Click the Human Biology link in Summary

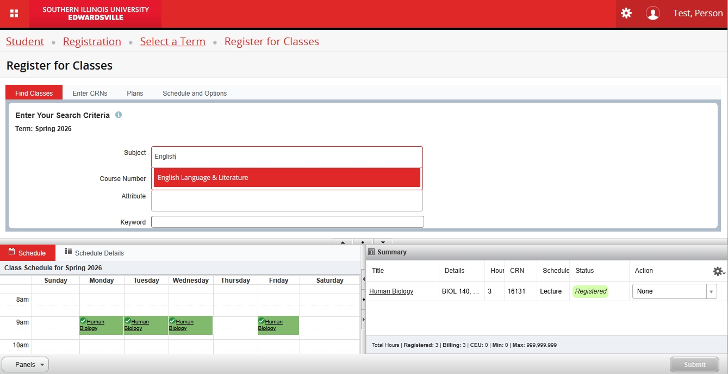point(391,291)
